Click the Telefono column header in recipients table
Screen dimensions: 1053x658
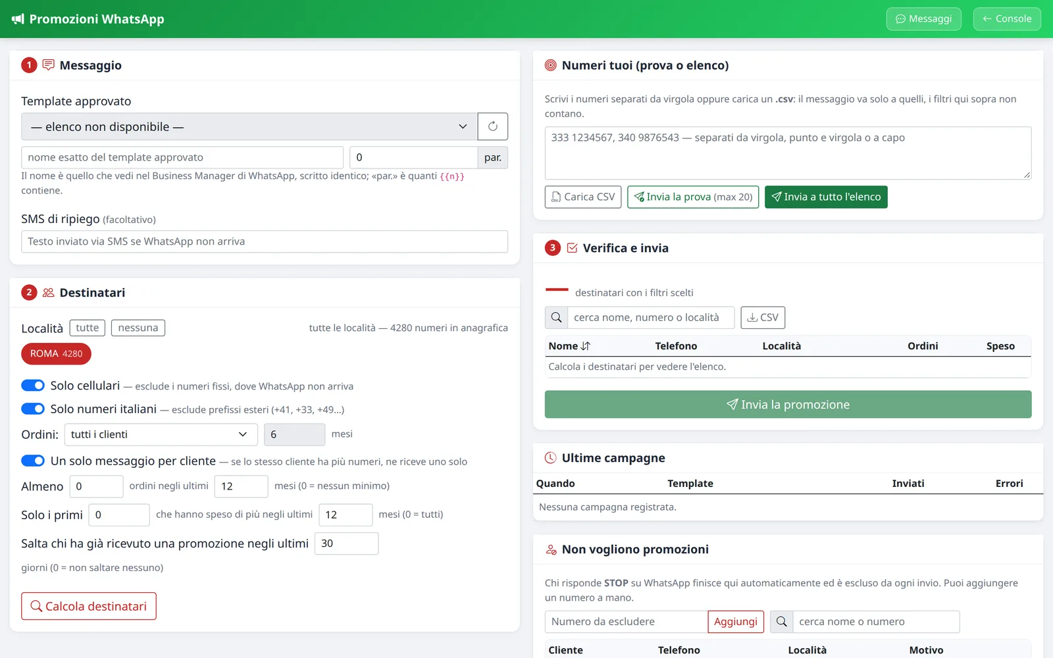[x=676, y=346]
